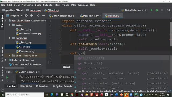This screenshot has width=172, height=97.
Task: Open the 6: TODO tool window
Action: click(26, 86)
